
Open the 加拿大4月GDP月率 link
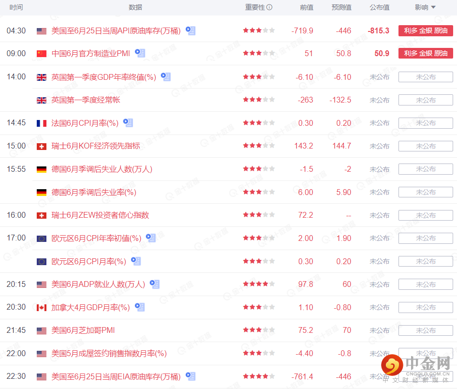click(90, 307)
